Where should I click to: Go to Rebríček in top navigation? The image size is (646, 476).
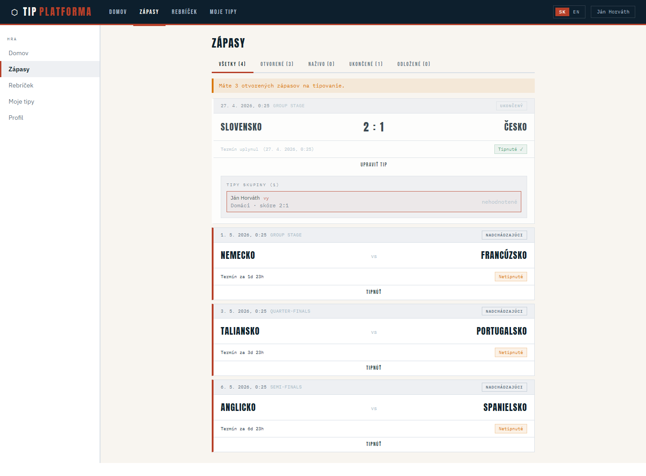[184, 12]
